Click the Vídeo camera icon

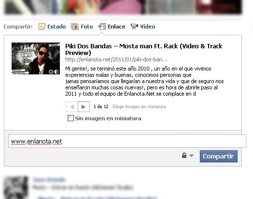(134, 27)
